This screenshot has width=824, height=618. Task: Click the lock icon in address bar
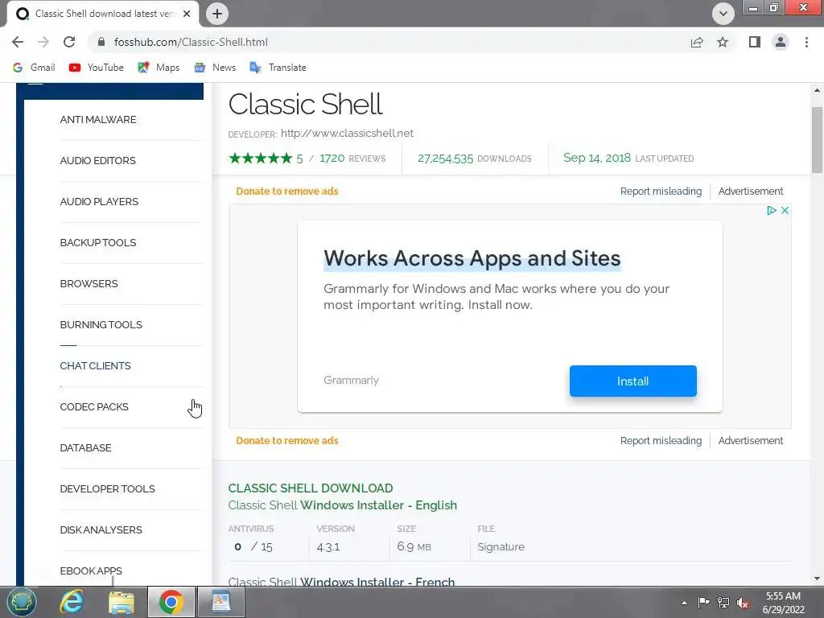(x=102, y=42)
